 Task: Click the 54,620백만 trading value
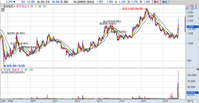pyautogui.click(x=80, y=2)
